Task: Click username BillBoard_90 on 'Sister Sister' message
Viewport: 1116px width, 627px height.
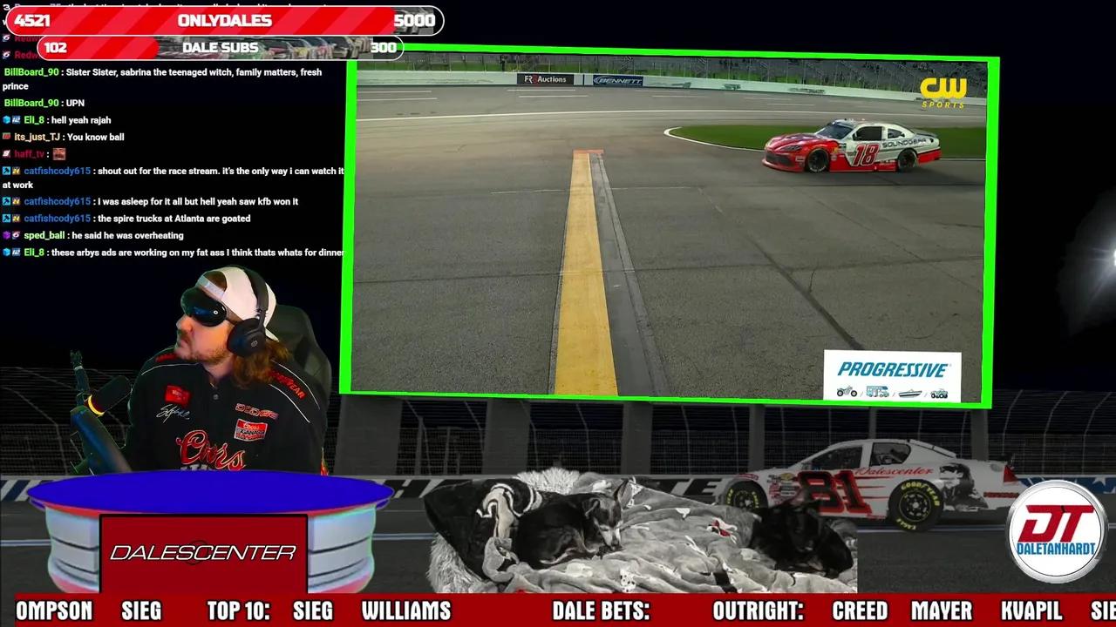Action: pos(31,72)
